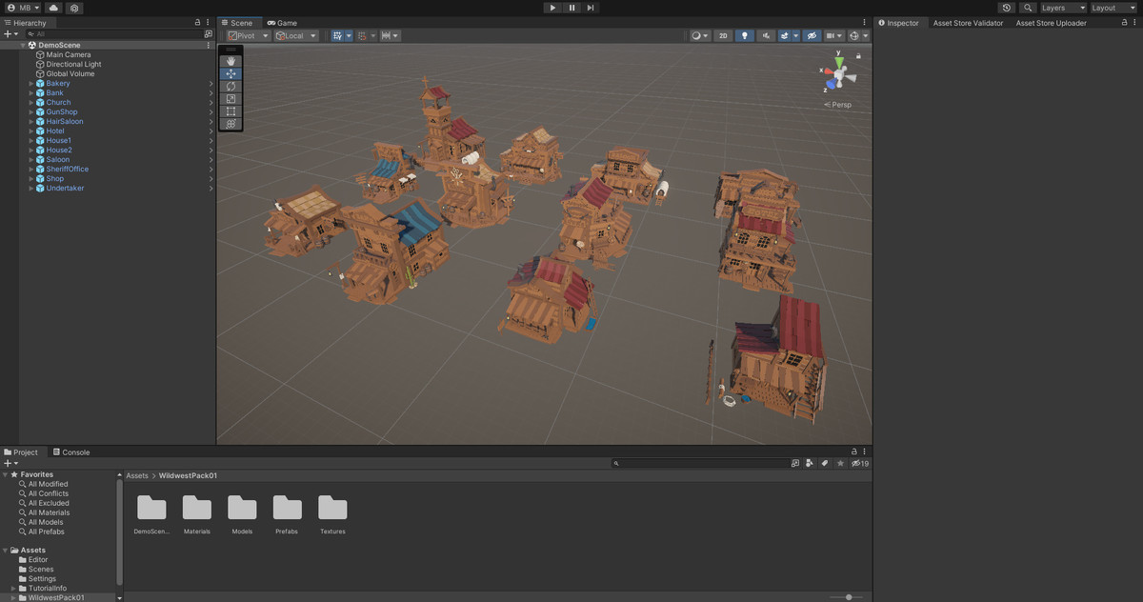1143x602 pixels.
Task: Toggle 2D mode in the Scene view
Action: point(724,35)
